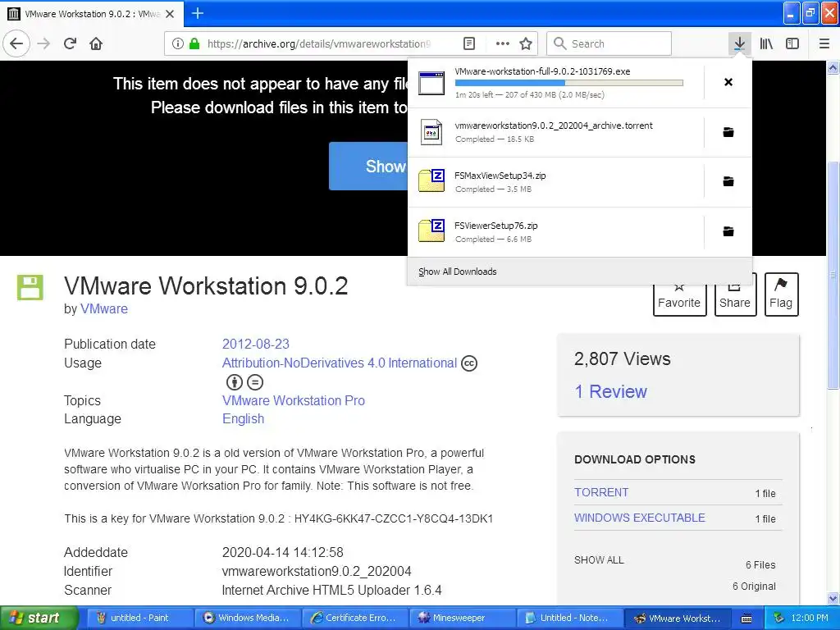Image resolution: width=840 pixels, height=630 pixels.
Task: Open the Creative Commons license icon
Action: click(469, 363)
